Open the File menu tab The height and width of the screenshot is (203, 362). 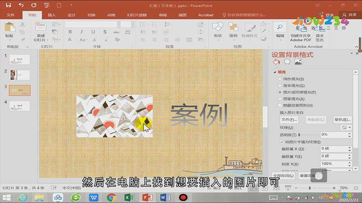10,15
